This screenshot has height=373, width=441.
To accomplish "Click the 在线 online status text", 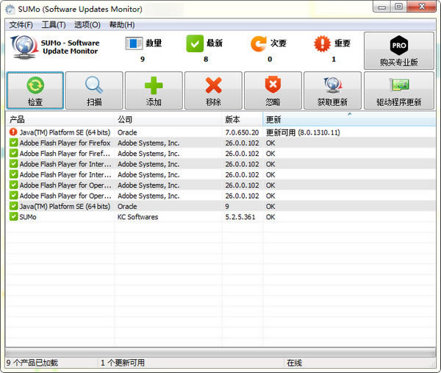I will [294, 363].
